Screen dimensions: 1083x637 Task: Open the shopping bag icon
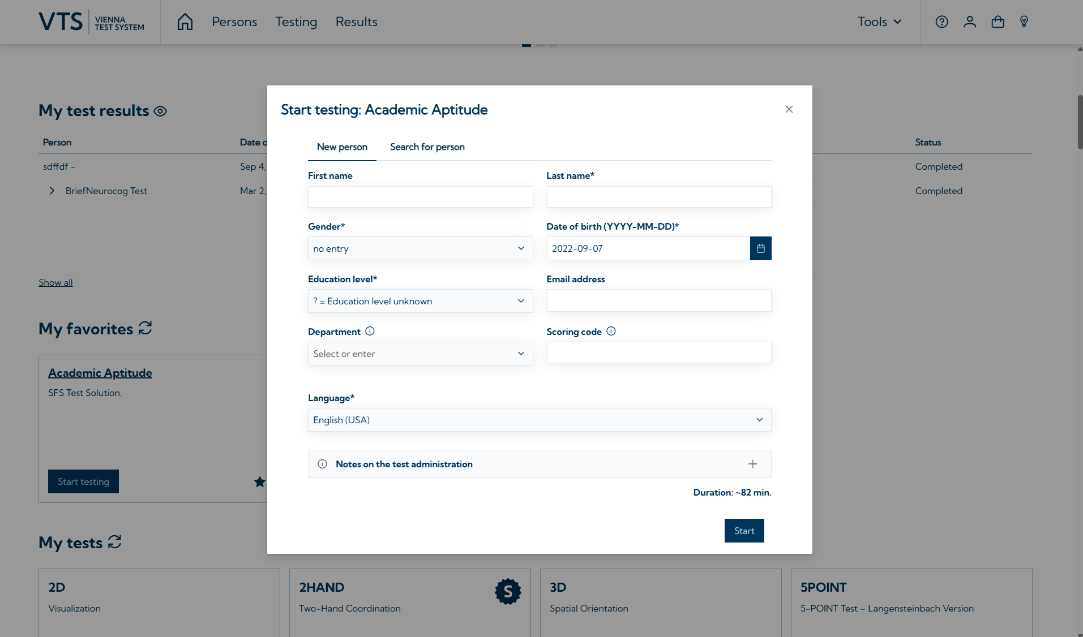998,21
